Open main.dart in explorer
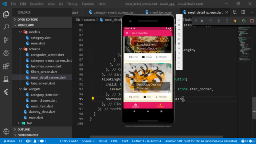The height and width of the screenshot is (144, 256). pyautogui.click(x=36, y=118)
